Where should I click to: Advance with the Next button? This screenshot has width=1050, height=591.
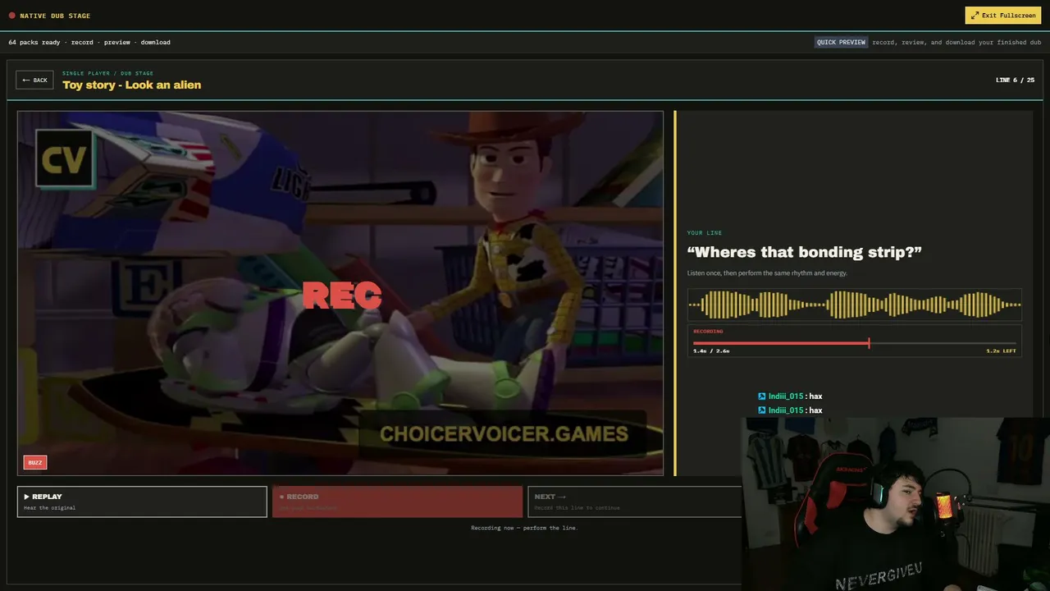click(x=635, y=502)
